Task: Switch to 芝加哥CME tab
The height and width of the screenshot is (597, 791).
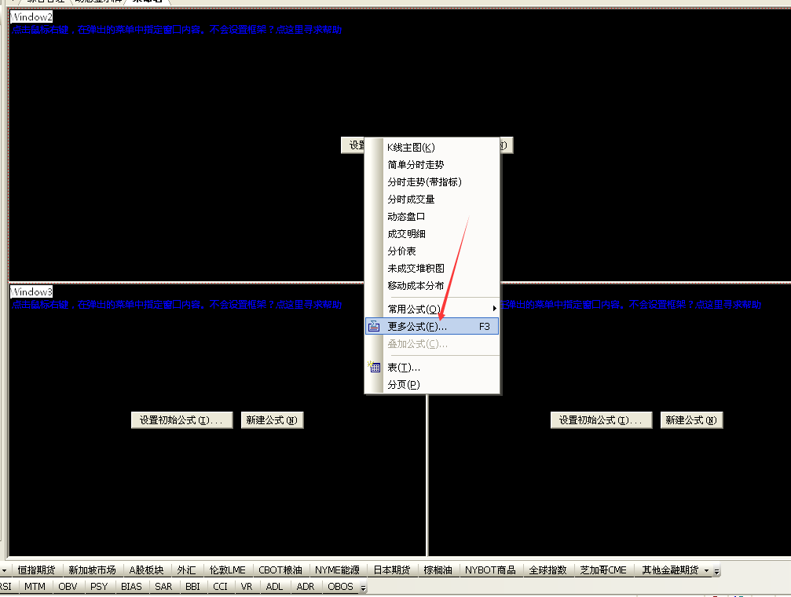Action: tap(603, 570)
